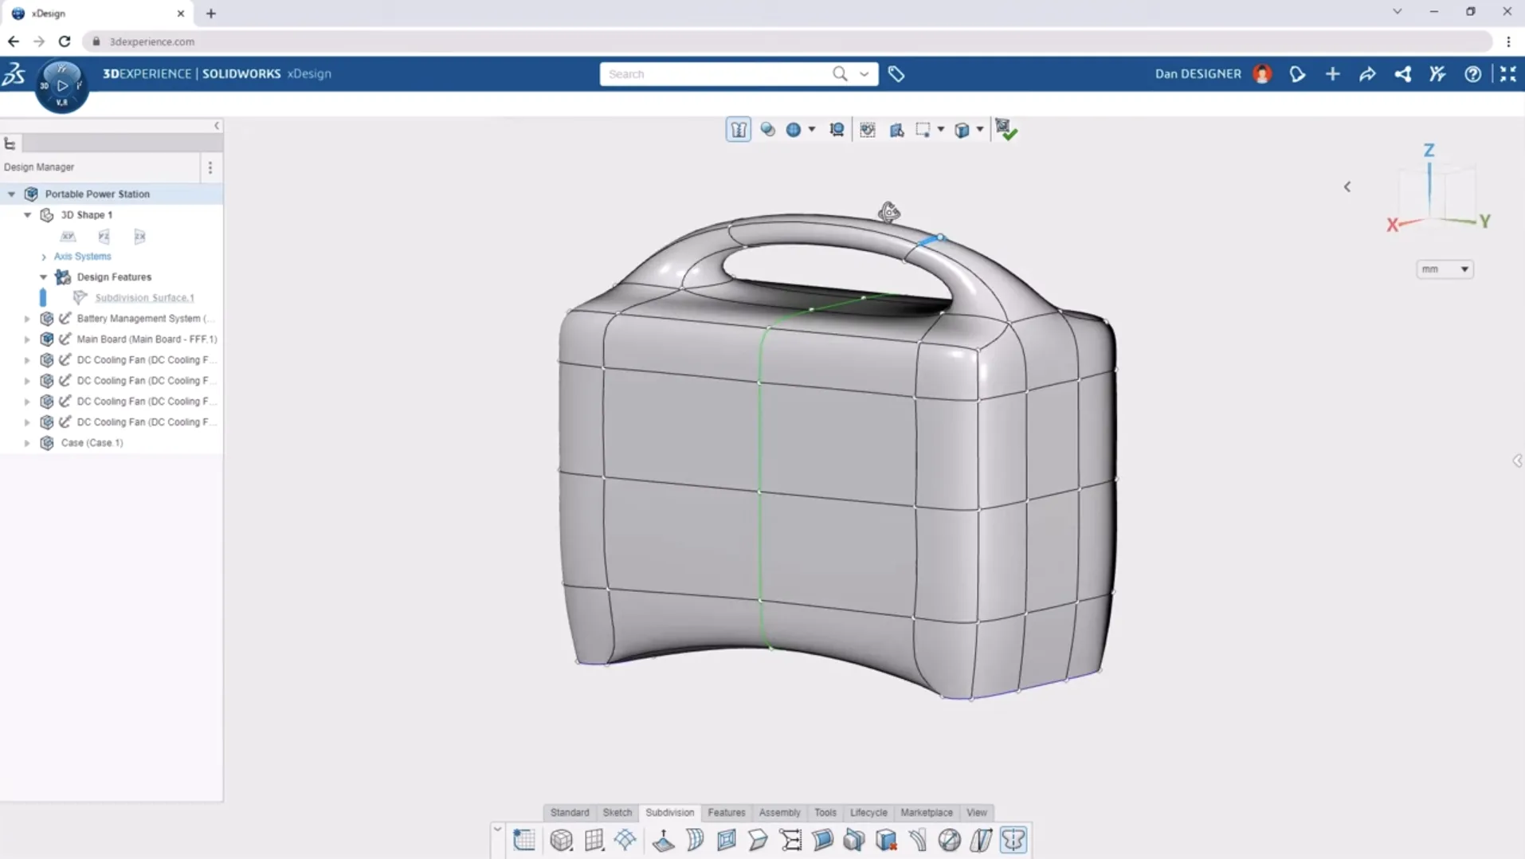Toggle the active view mode button in top toolbar

(738, 130)
